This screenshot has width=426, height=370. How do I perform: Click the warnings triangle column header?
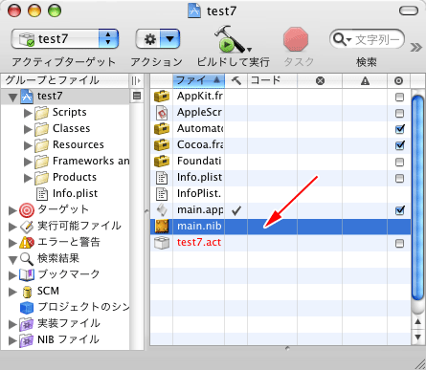pyautogui.click(x=365, y=81)
